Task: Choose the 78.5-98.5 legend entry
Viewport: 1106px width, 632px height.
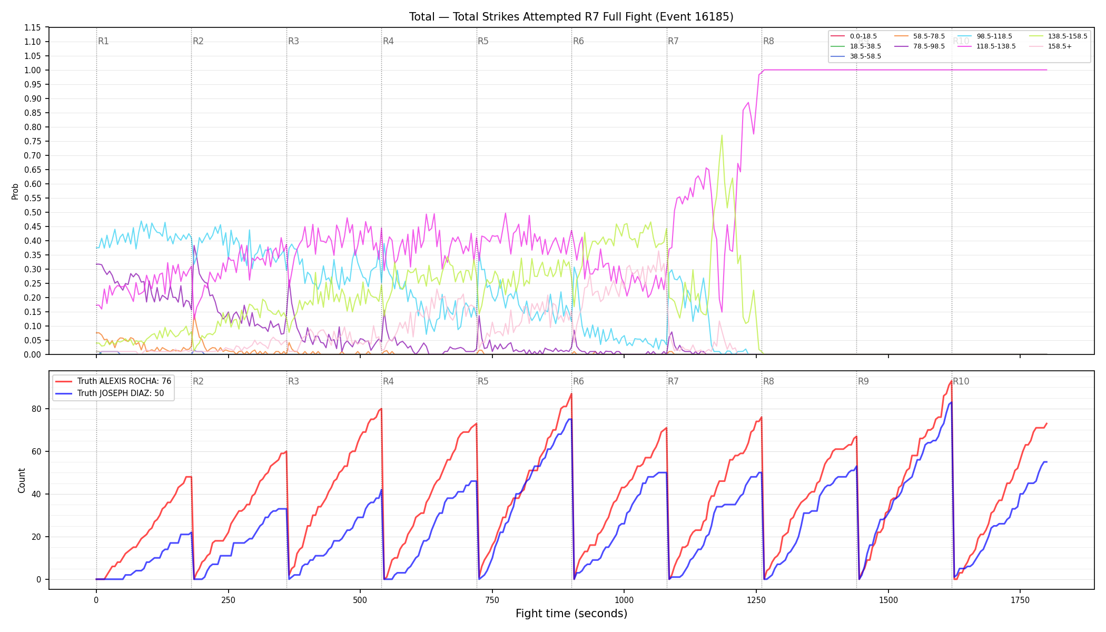Action: [x=920, y=46]
